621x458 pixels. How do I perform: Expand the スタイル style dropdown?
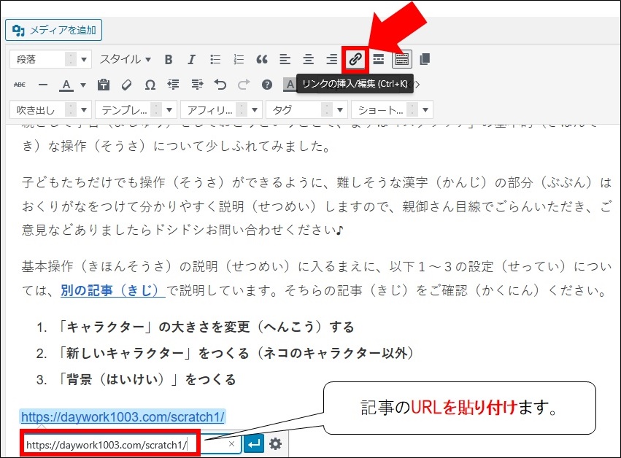tap(126, 59)
